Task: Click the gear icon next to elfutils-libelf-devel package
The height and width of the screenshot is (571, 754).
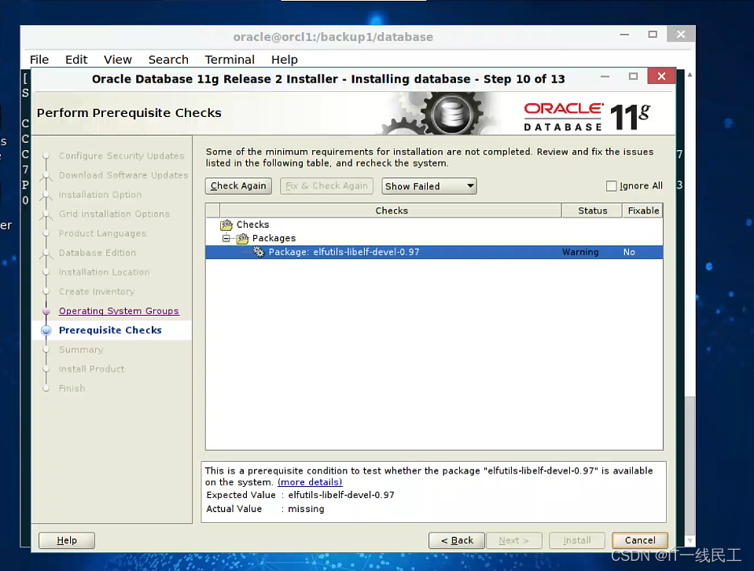Action: click(259, 252)
